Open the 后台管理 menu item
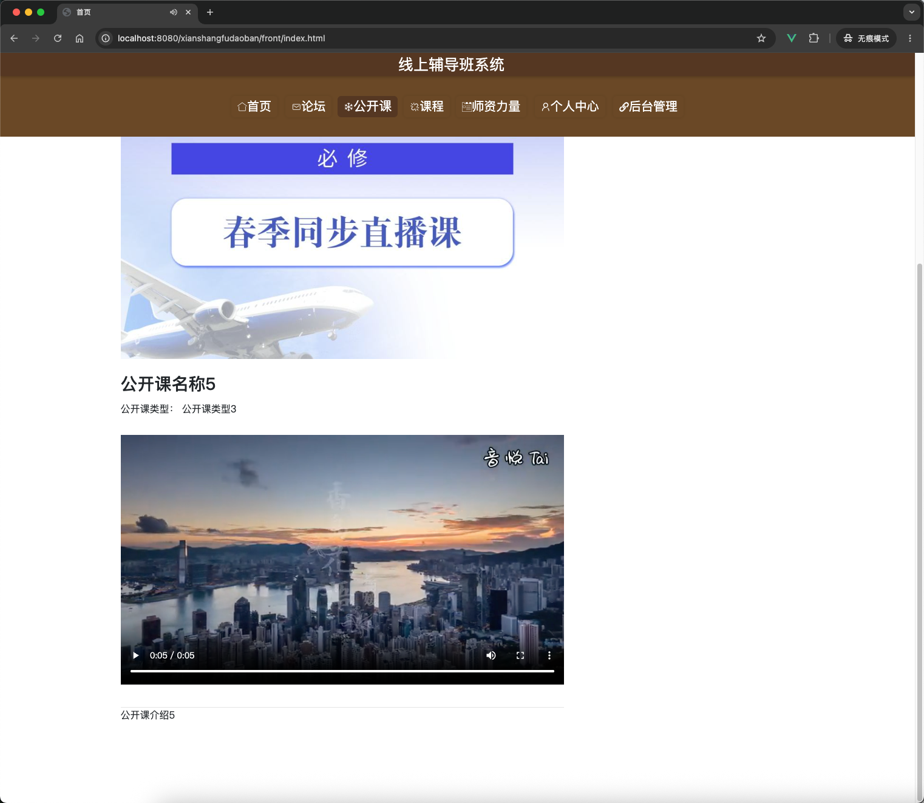This screenshot has height=803, width=924. (648, 106)
